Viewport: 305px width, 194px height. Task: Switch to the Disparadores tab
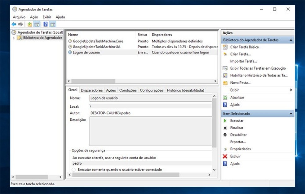tap(91, 90)
